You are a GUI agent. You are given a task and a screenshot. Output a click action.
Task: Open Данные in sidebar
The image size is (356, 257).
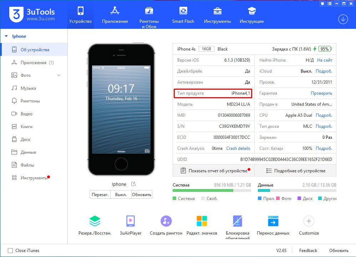pyautogui.click(x=34, y=152)
